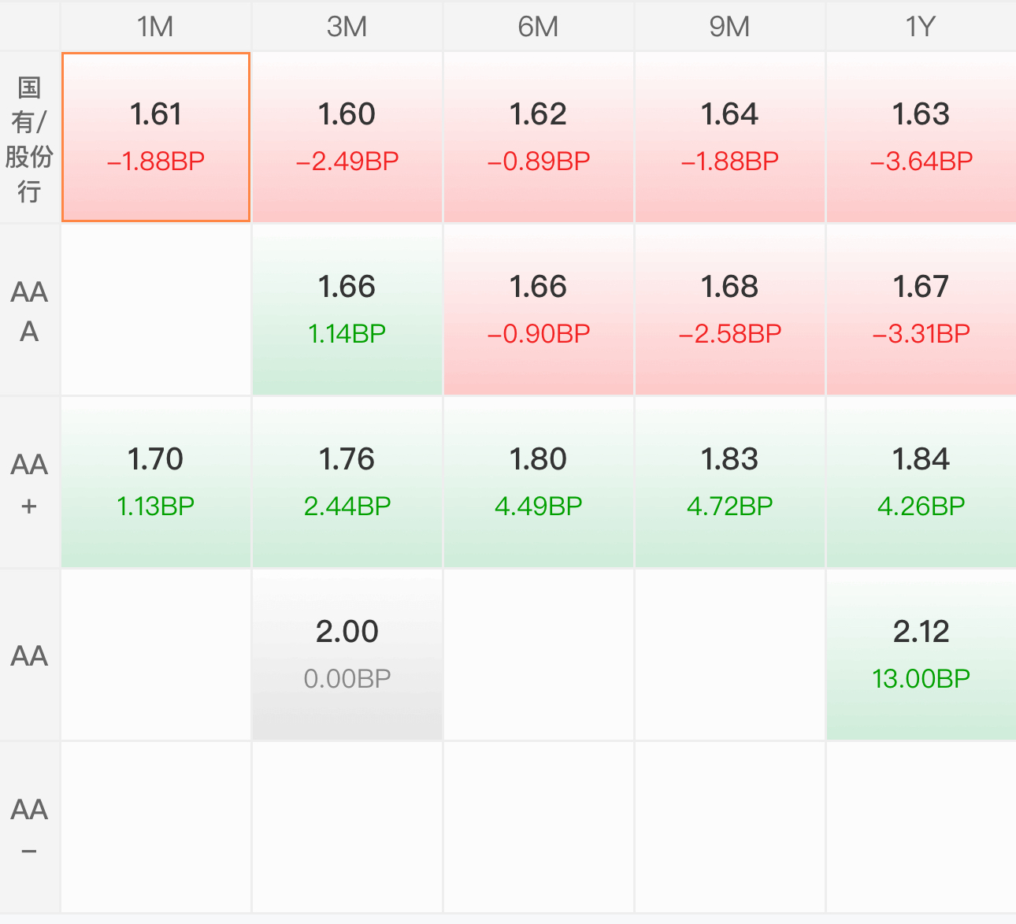
Task: Click the 国有/股份行 row label
Action: click(x=29, y=139)
